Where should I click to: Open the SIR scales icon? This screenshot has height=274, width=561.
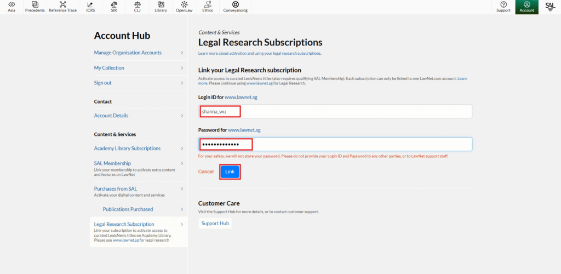click(x=114, y=4)
